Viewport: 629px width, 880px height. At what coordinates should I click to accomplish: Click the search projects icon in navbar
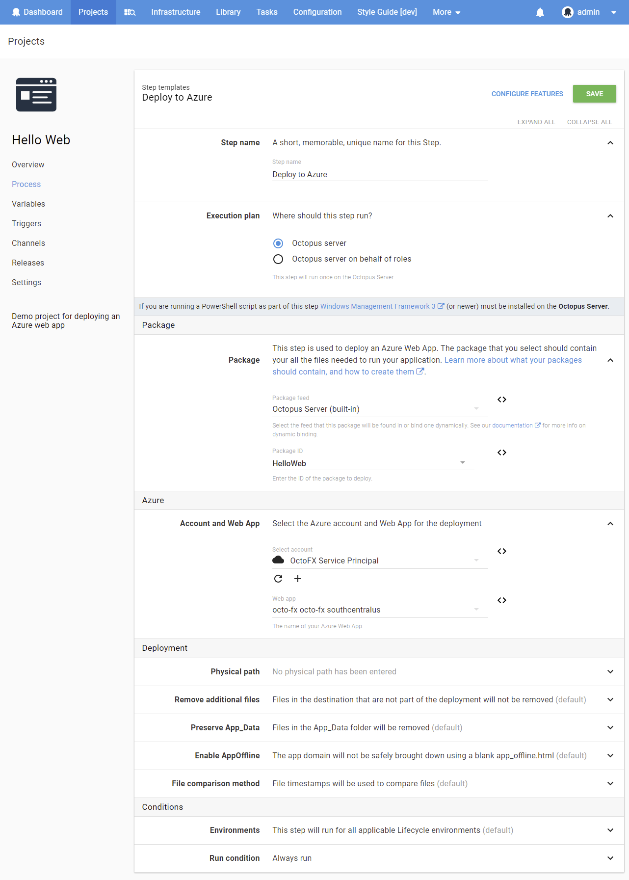[130, 12]
